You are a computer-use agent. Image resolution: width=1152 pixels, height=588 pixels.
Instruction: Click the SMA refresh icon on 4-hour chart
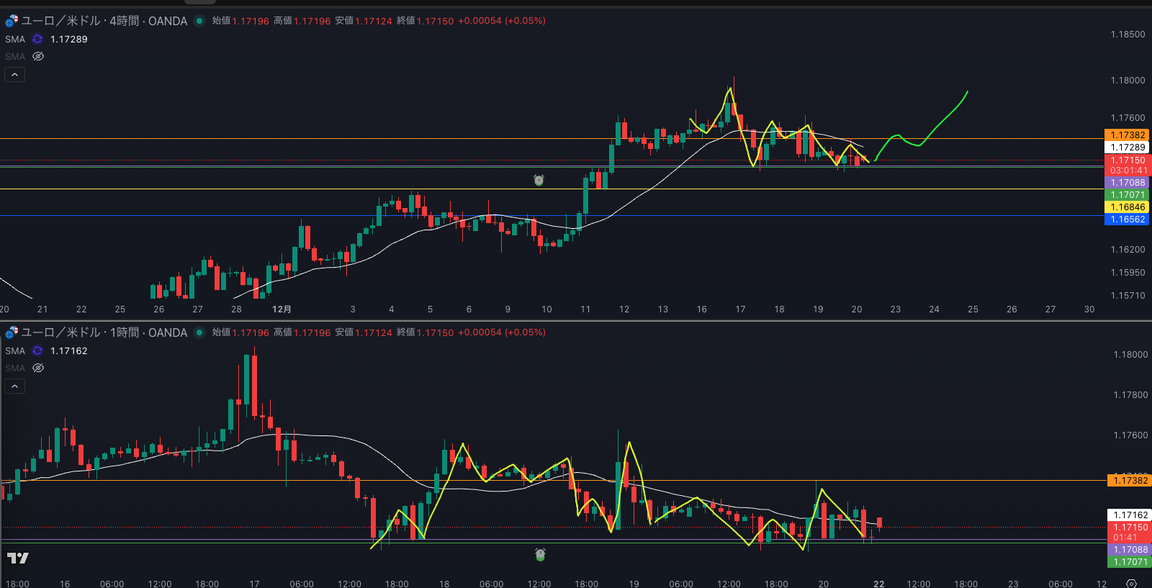[x=37, y=40]
